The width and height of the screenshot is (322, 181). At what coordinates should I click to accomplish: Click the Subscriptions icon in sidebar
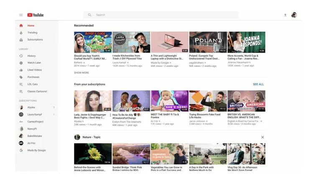21,40
